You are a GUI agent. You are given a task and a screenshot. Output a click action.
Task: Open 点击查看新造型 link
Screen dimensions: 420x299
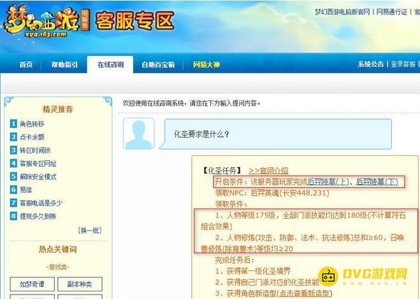(x=304, y=293)
